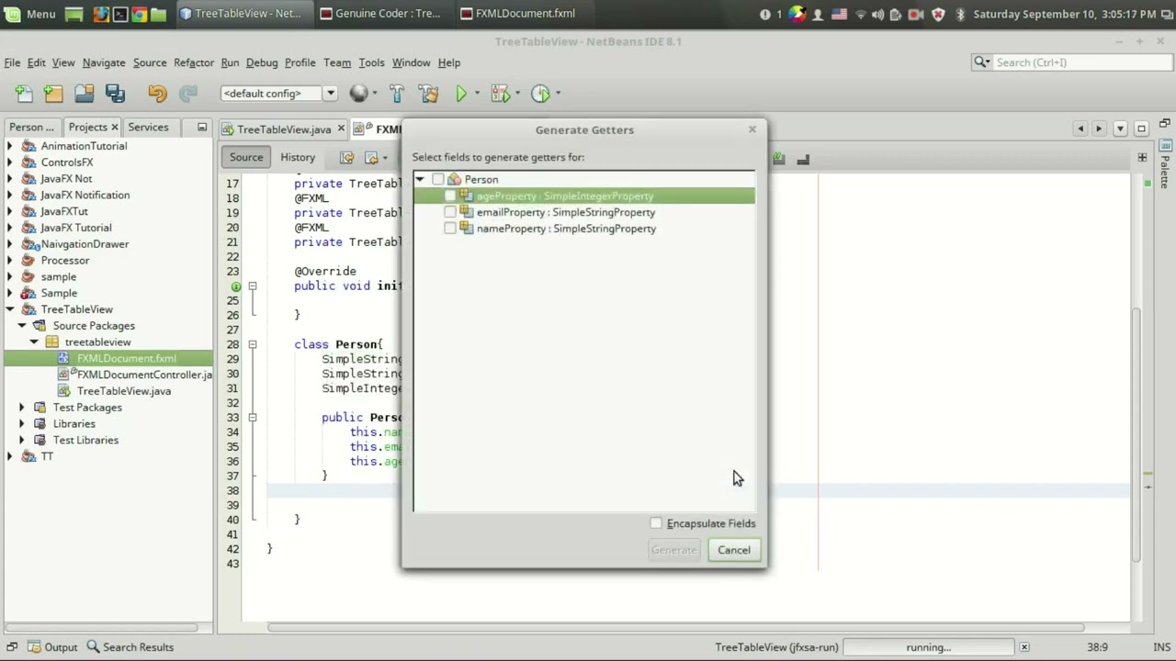Select FXMLDocumentController.java in project tree
Viewport: 1176px width, 661px height.
(136, 375)
